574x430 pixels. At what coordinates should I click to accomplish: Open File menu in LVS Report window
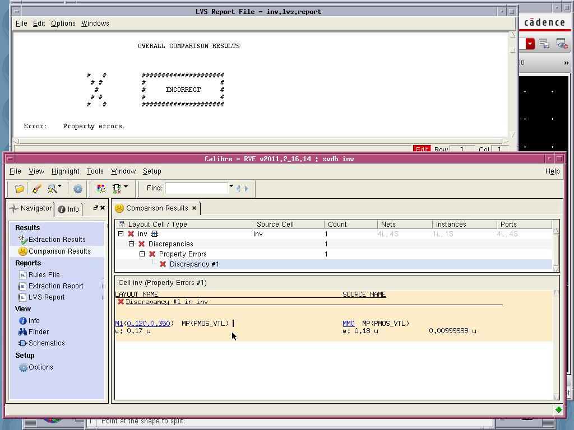coord(21,24)
